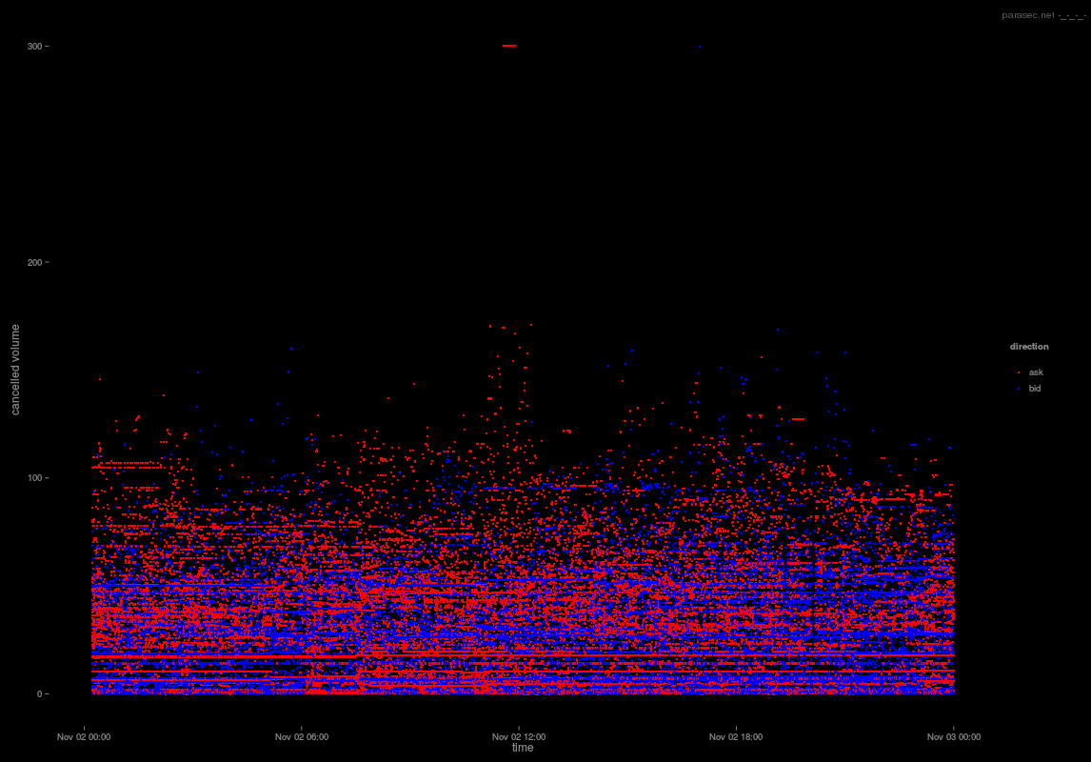Click the time axis label below the chart

tap(522, 748)
